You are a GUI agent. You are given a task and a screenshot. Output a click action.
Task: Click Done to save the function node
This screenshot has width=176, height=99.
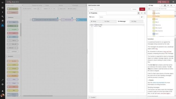(x=142, y=9)
